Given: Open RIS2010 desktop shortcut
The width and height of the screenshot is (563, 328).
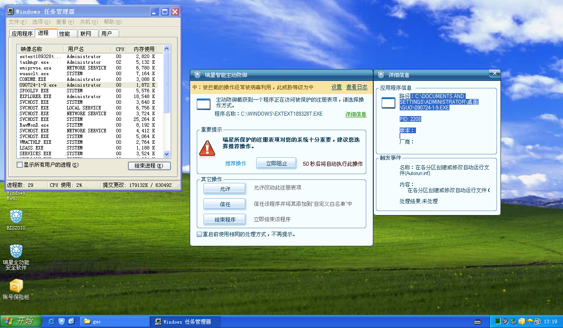Looking at the screenshot, I should [x=16, y=220].
